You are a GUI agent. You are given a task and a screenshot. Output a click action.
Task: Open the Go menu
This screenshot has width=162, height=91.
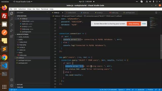point(34,9)
